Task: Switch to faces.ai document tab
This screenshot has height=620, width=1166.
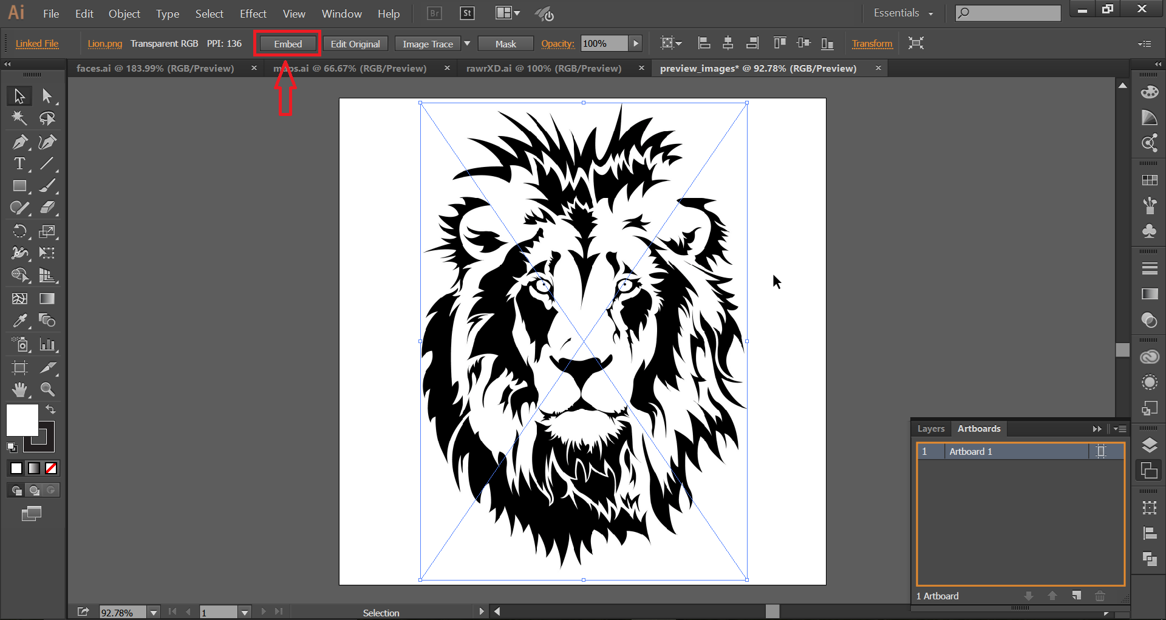Action: (155, 68)
